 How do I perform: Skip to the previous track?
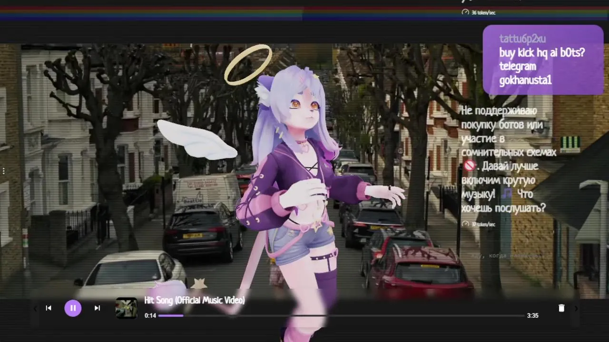[x=49, y=308]
